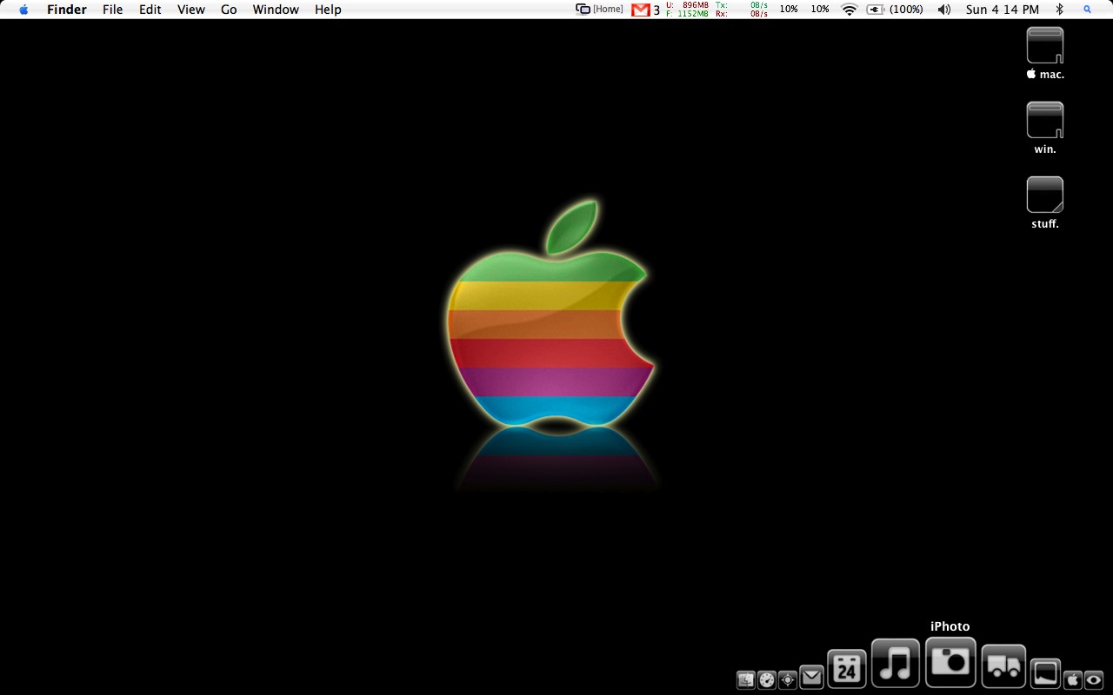Click the network Tx/Rx rate readout
Screen dimensions: 1113x695
click(x=742, y=10)
